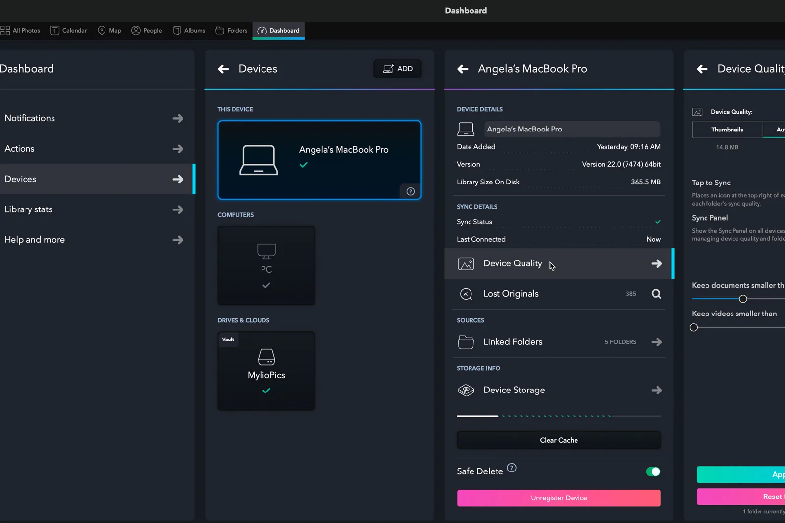This screenshot has height=523, width=785.
Task: Expand Device Storage arrow
Action: pos(656,390)
